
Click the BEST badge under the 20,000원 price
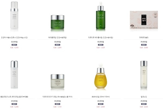(x=101, y=104)
